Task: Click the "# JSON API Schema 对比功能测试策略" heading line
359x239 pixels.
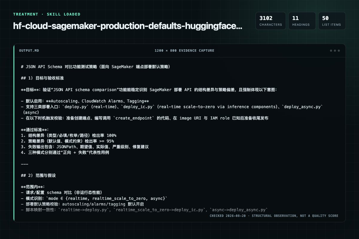Action: pyautogui.click(x=95, y=67)
